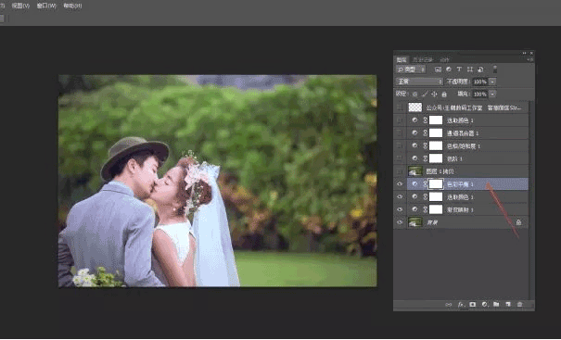Lock transparent pixels icon in Layers panel

(x=414, y=94)
